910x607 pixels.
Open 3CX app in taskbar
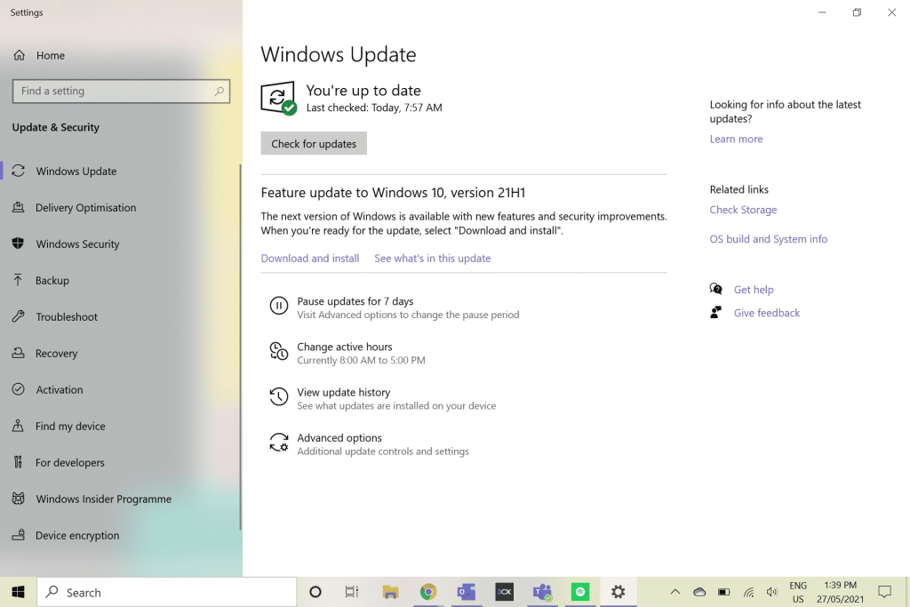(x=505, y=592)
